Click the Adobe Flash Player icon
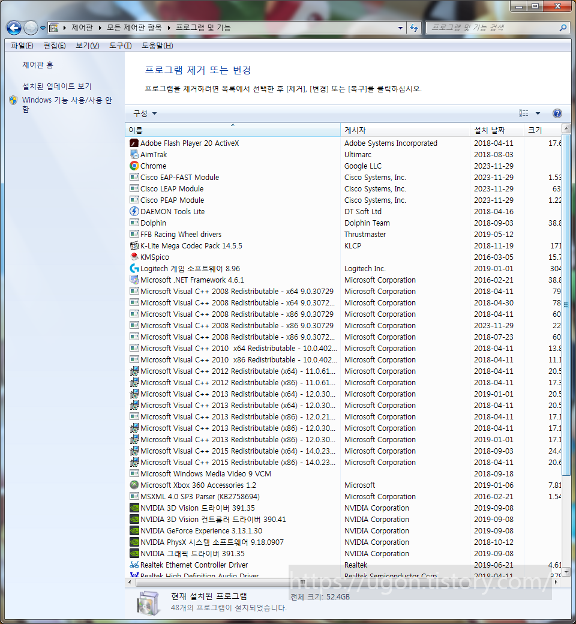The width and height of the screenshot is (576, 624). click(134, 143)
